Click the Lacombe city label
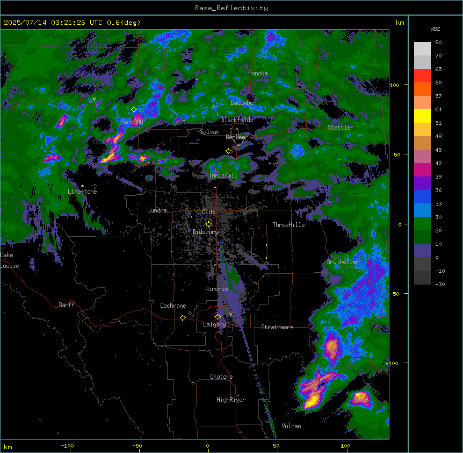 pyautogui.click(x=242, y=103)
